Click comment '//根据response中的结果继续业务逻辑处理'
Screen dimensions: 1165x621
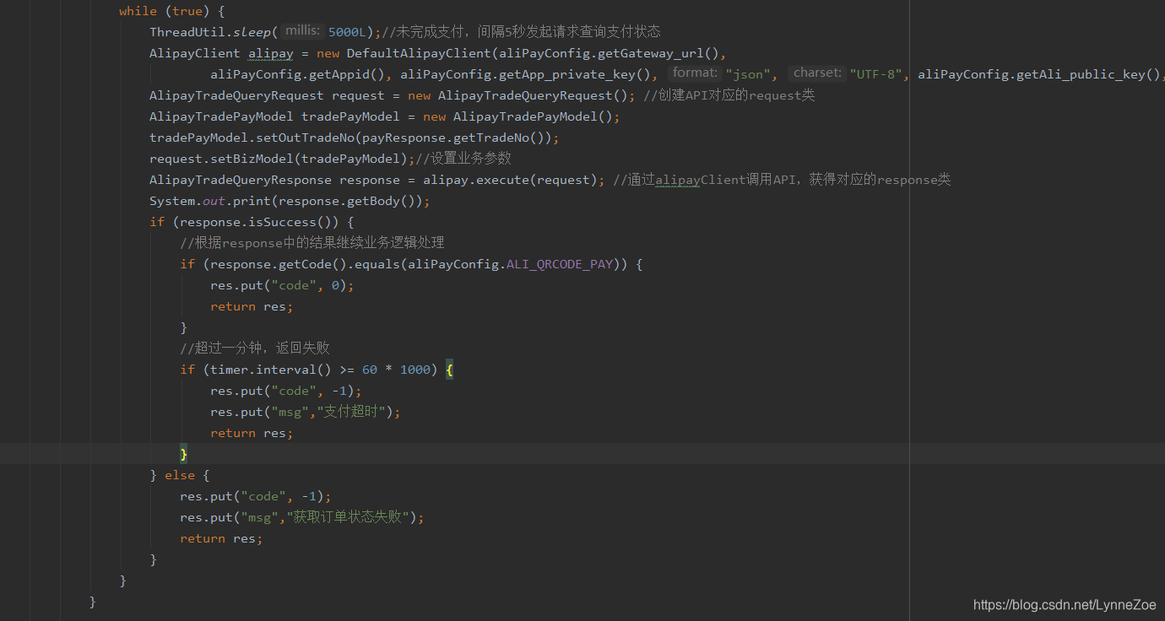click(x=312, y=243)
